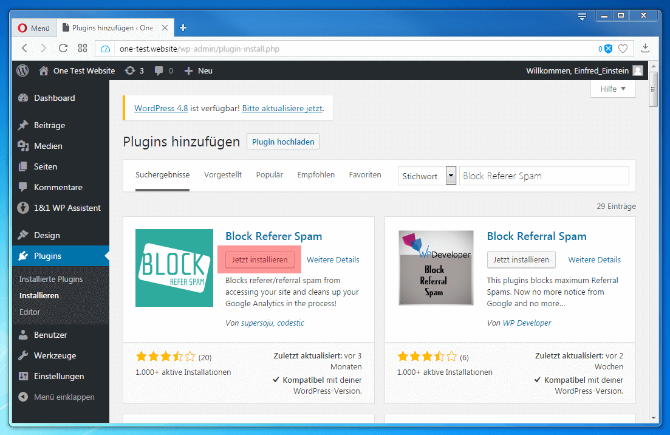Click the vertical scrollbar thumb
The height and width of the screenshot is (435, 670).
(x=654, y=89)
